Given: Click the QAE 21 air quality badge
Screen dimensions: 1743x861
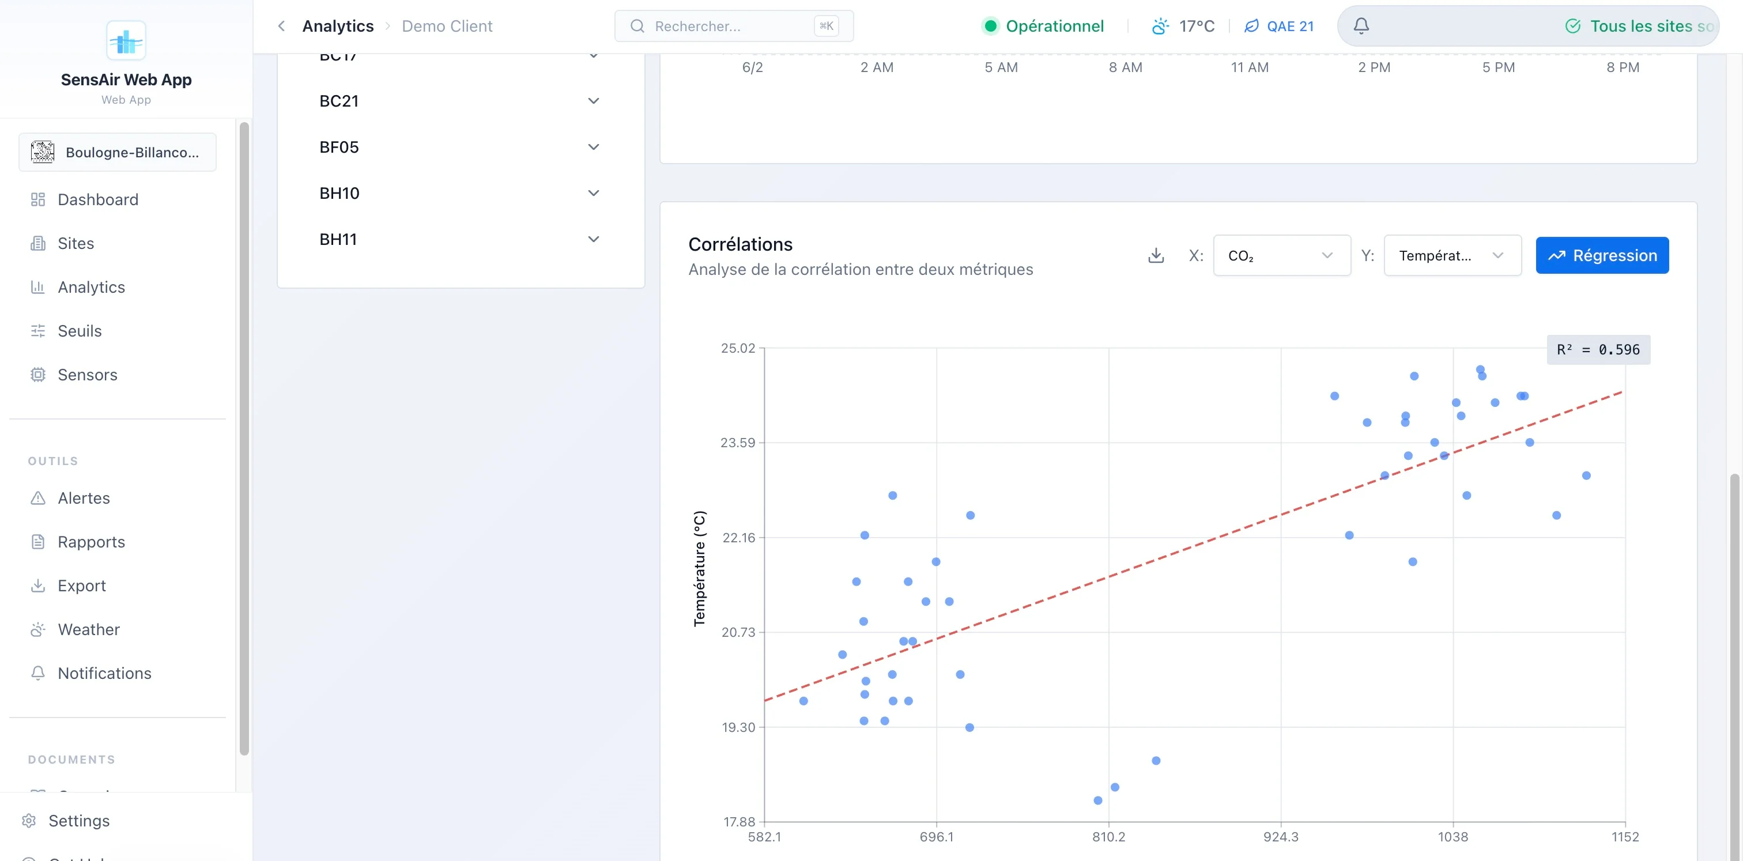Looking at the screenshot, I should click(x=1279, y=26).
